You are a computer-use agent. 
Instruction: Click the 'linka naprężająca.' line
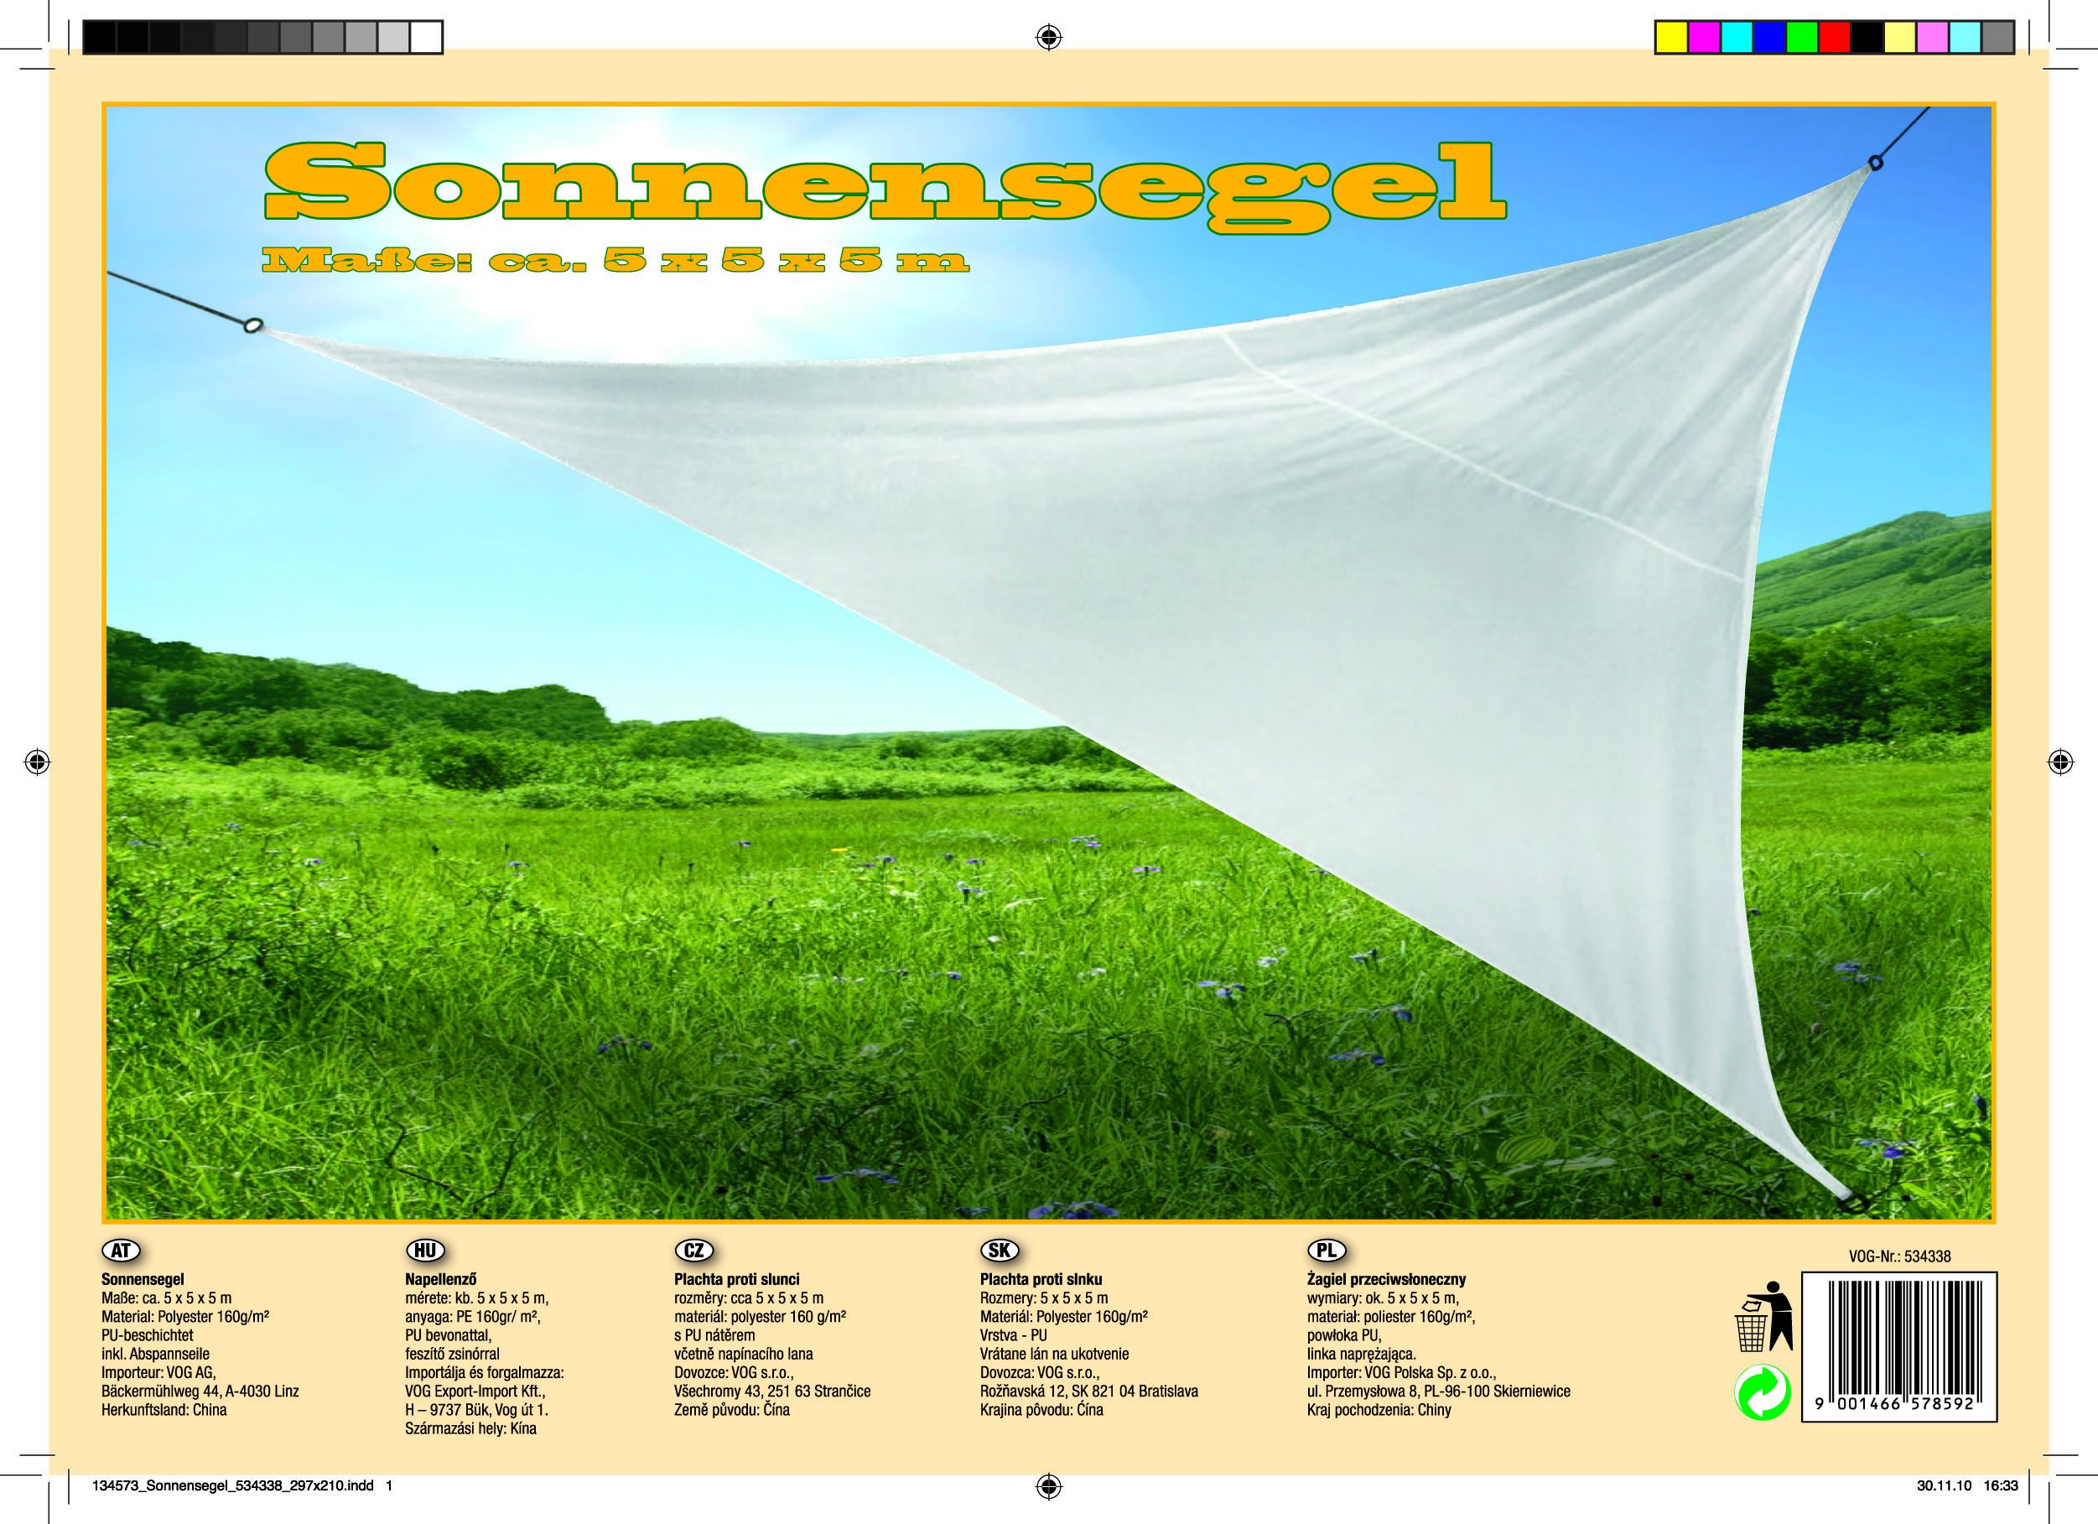(1362, 1354)
